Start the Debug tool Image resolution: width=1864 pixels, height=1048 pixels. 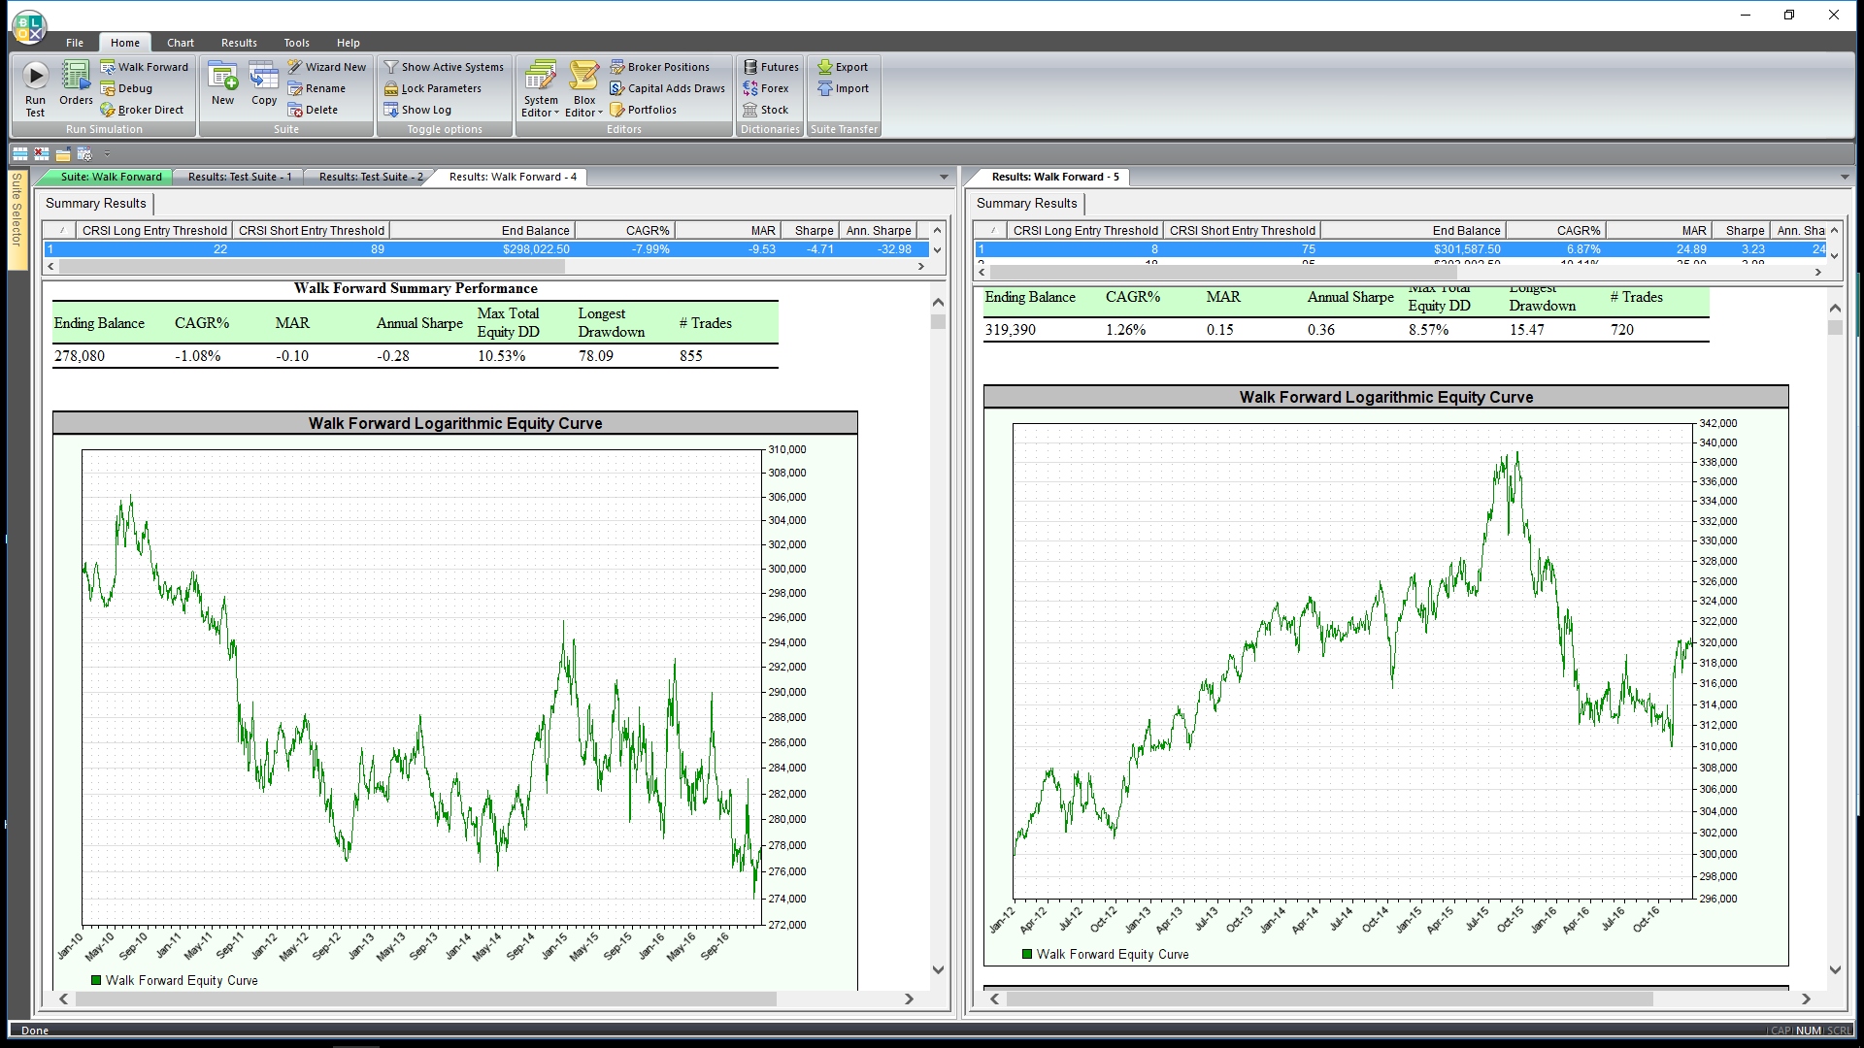tap(127, 88)
